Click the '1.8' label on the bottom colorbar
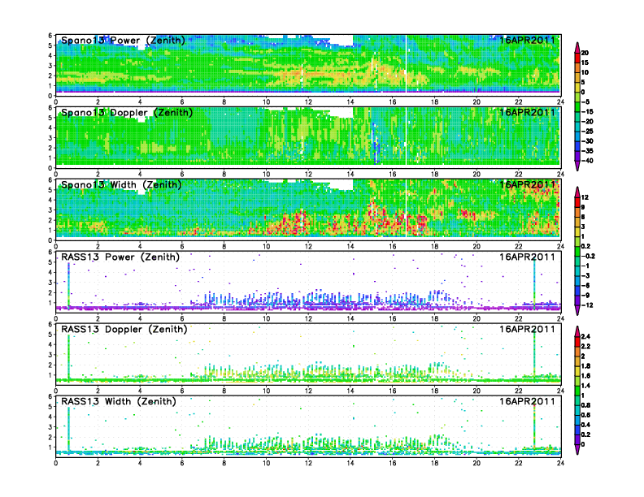 (x=586, y=366)
